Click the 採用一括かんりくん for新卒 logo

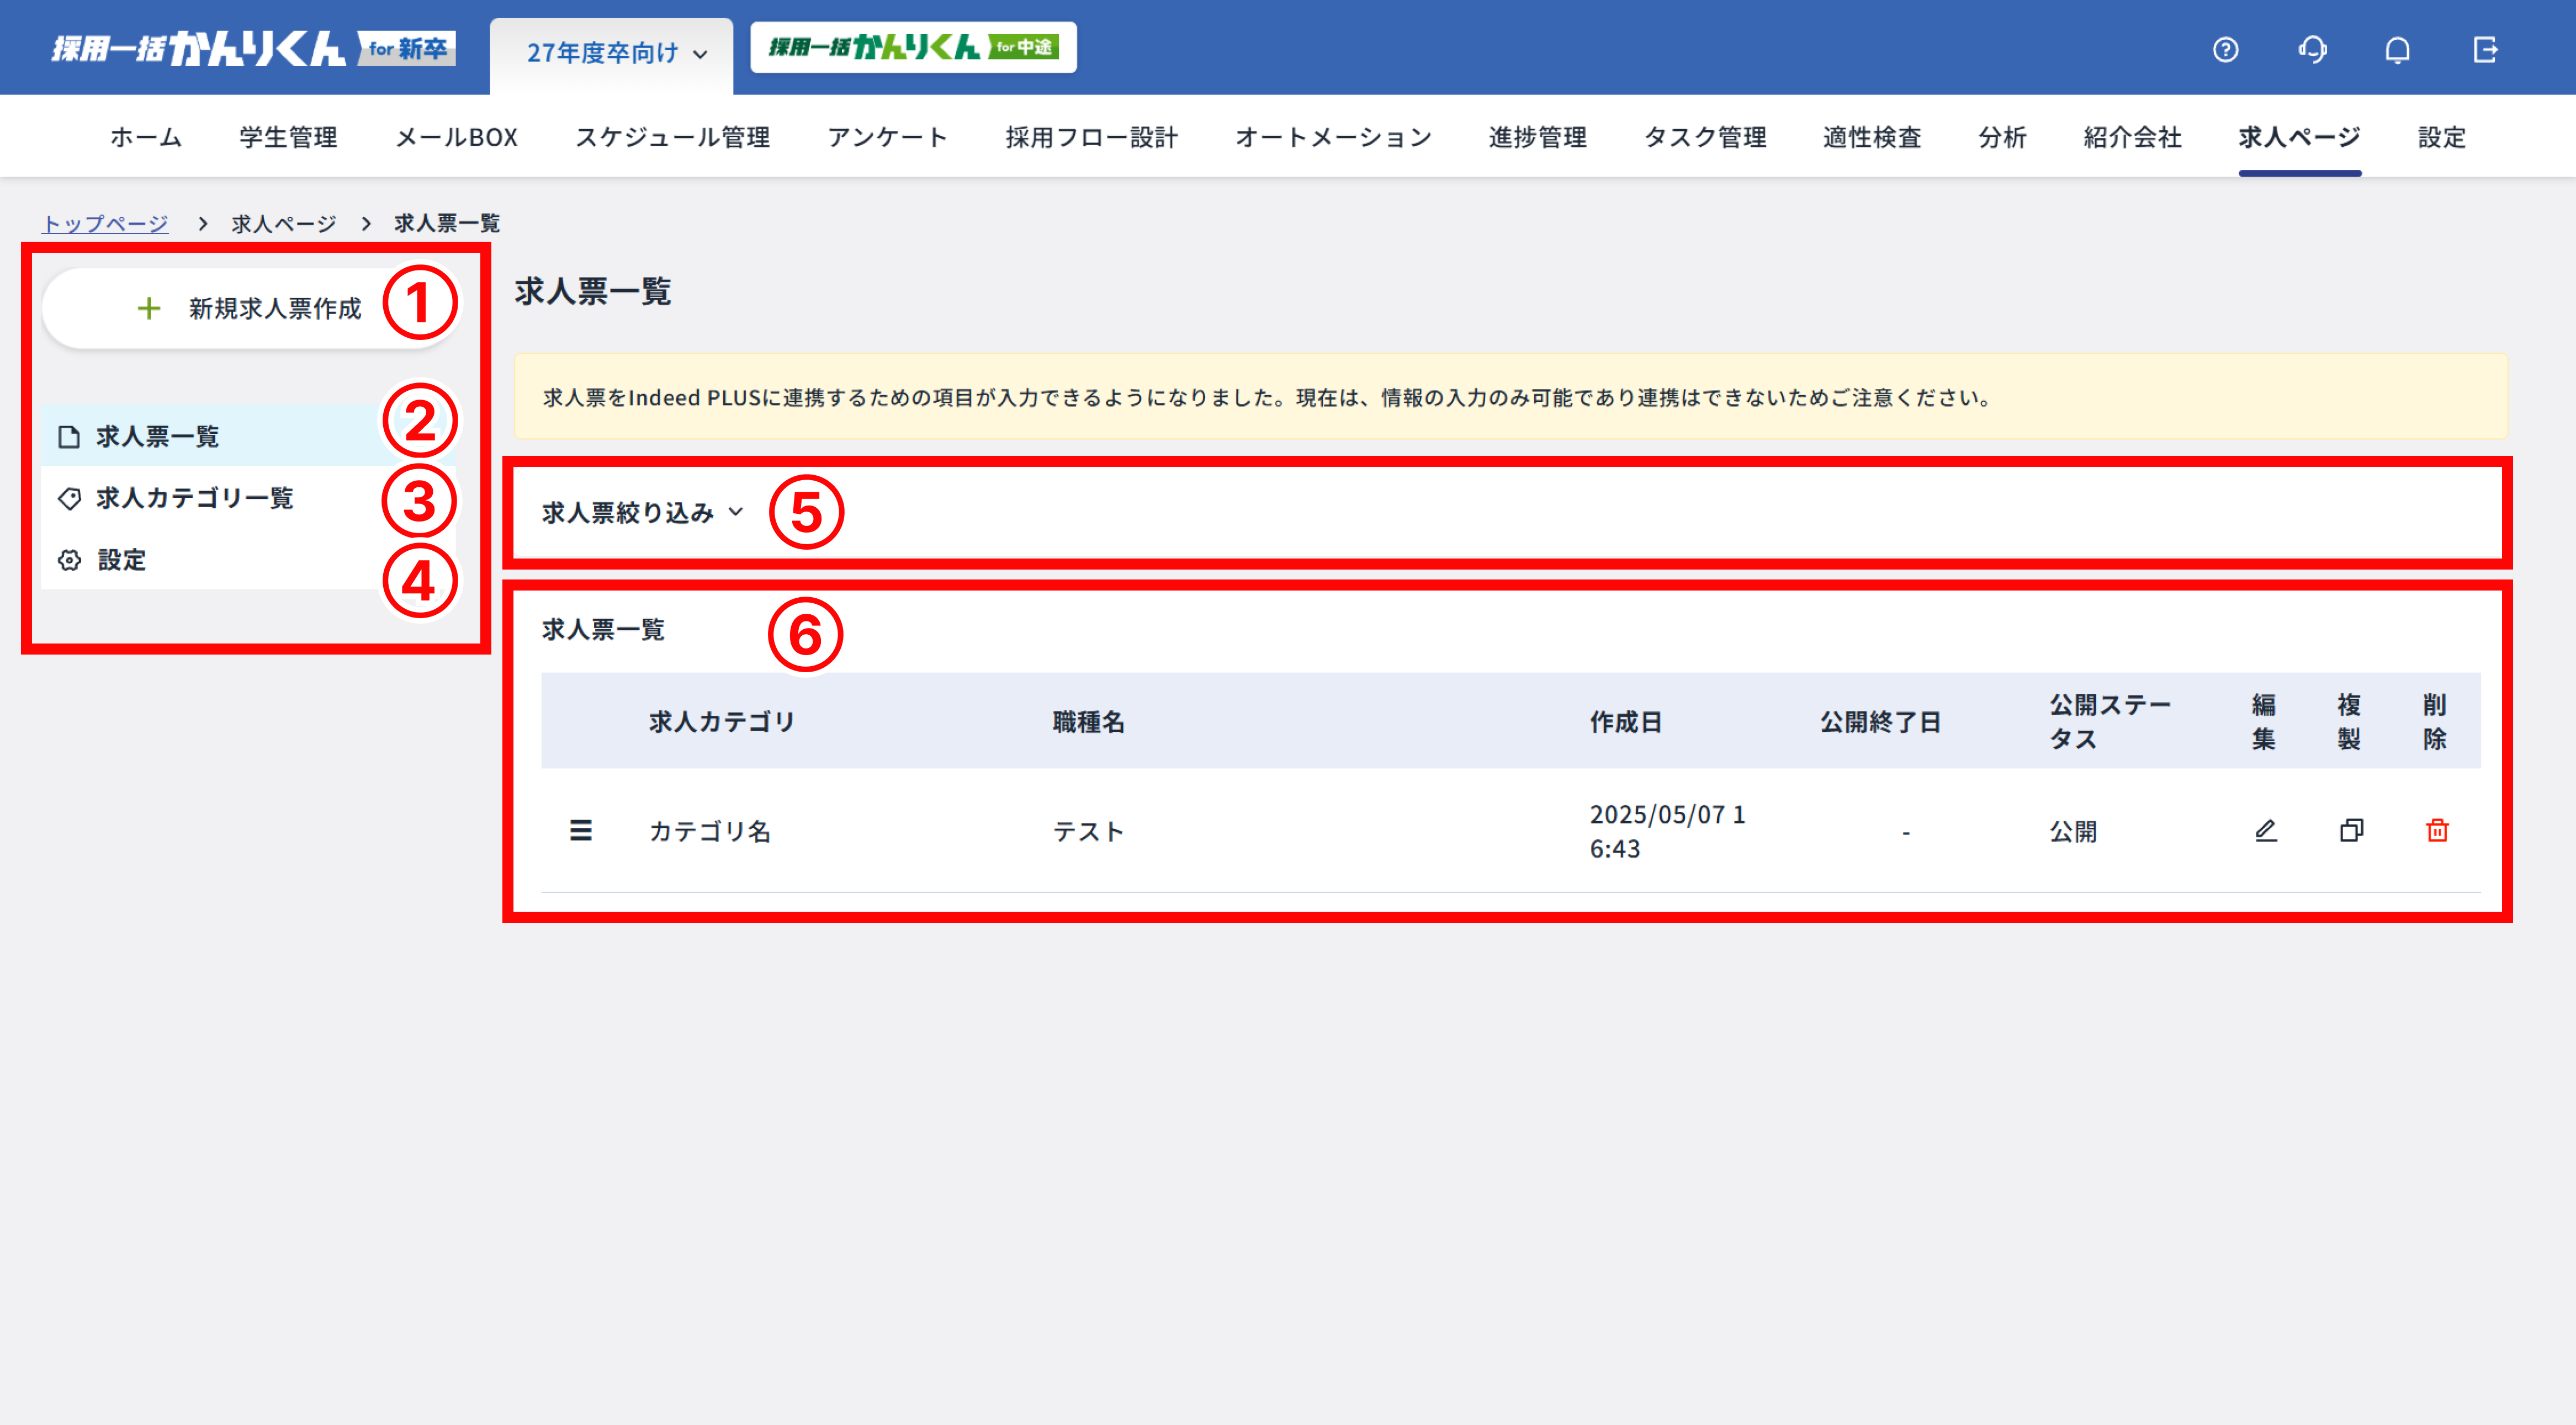(253, 48)
